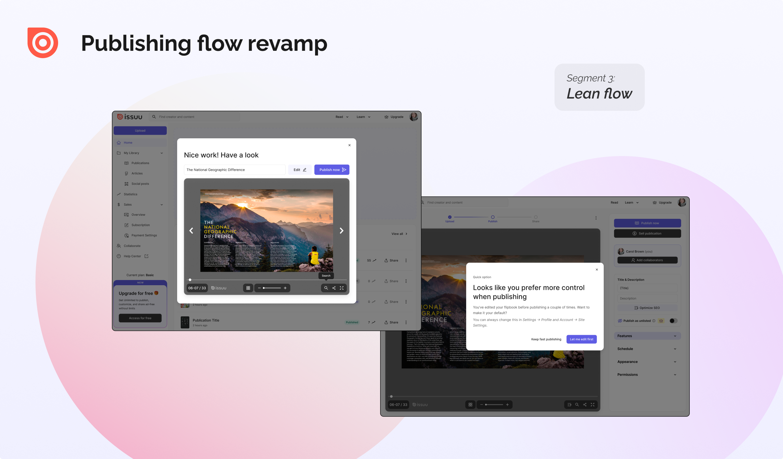Expand the Features section in the right panel
783x459 pixels.
[647, 336]
